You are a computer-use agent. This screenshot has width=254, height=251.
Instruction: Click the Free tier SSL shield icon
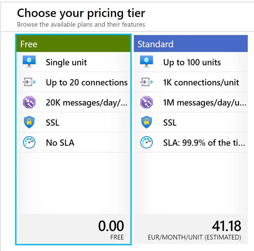tap(29, 122)
